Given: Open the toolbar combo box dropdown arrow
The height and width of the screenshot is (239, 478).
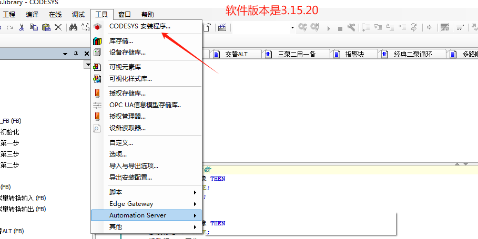Looking at the screenshot, I should tap(293, 27).
